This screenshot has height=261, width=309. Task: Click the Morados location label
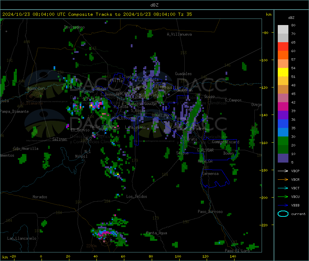(40, 197)
